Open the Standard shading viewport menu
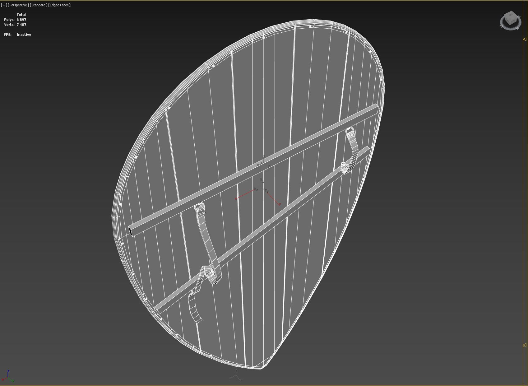The height and width of the screenshot is (386, 528). [x=39, y=5]
